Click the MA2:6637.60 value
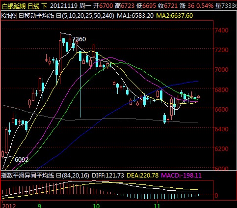Viewport: 237px width, 208px height. tap(175, 16)
